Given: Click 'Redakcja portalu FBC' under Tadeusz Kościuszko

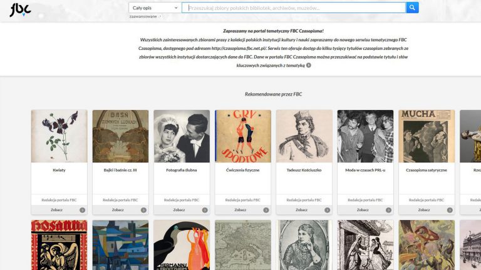Looking at the screenshot, I should (x=304, y=200).
